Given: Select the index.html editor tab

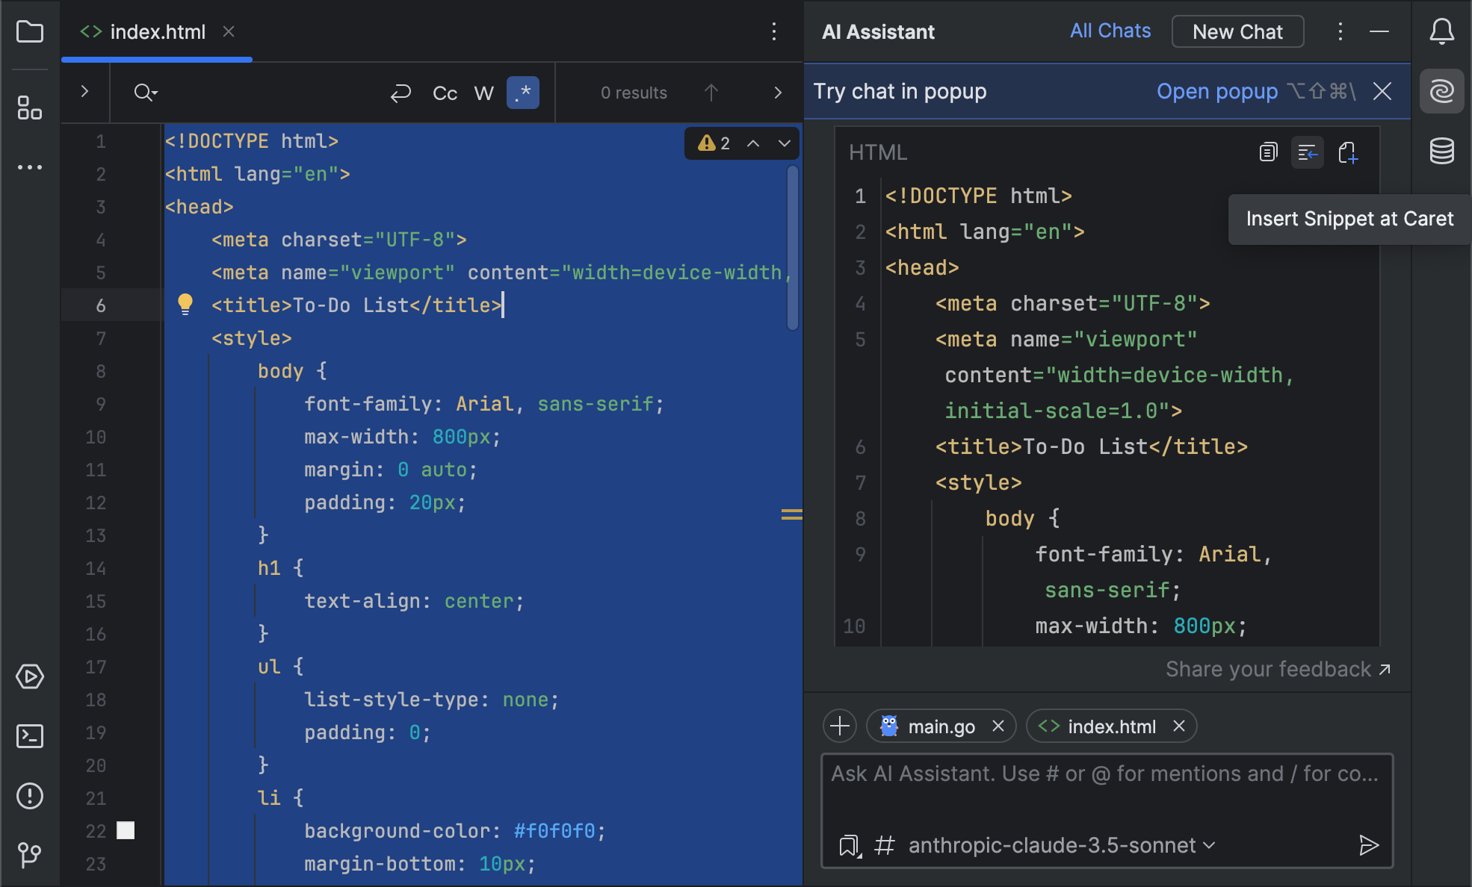Looking at the screenshot, I should coord(157,31).
